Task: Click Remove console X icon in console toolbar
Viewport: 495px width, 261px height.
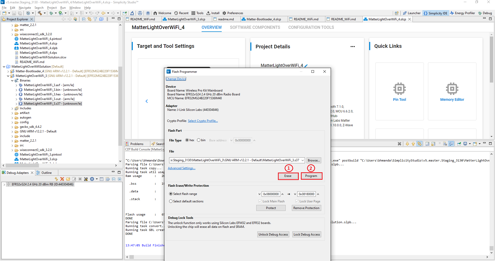Action: click(399, 144)
